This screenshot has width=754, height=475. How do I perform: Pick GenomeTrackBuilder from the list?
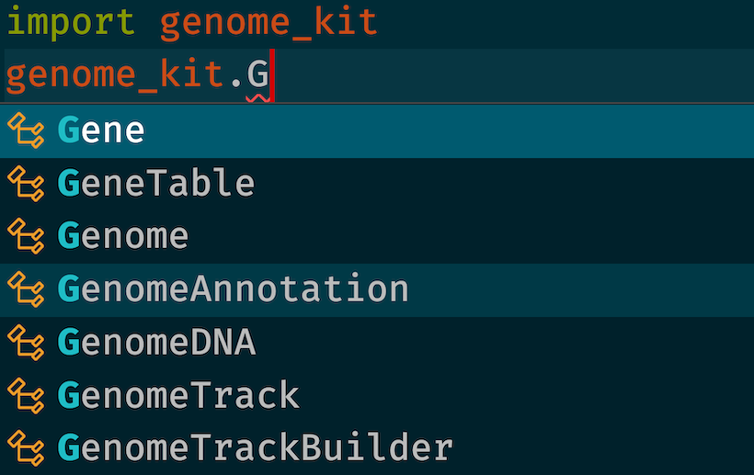(x=377, y=448)
